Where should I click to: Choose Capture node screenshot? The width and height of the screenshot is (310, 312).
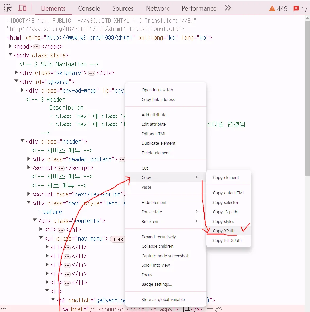166,256
